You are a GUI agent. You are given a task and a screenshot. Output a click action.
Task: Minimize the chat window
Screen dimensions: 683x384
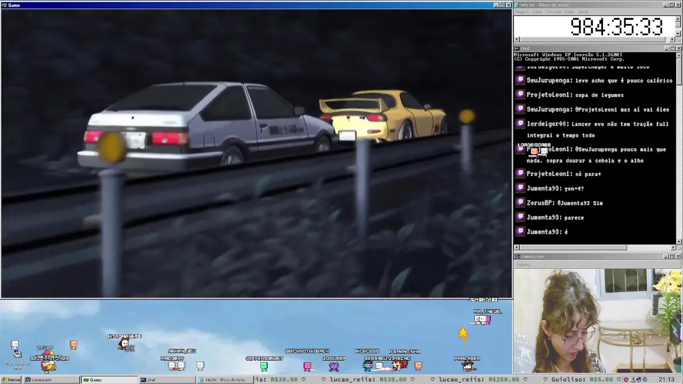coord(666,49)
